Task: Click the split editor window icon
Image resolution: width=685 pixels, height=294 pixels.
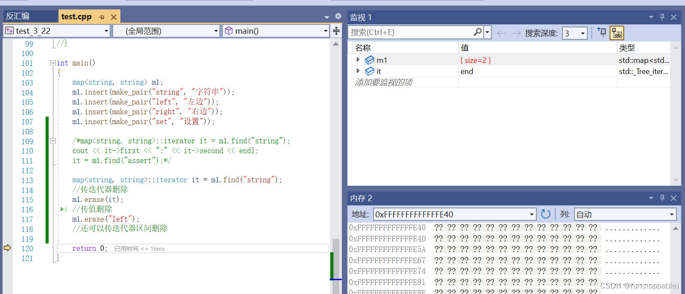Action: 336,31
